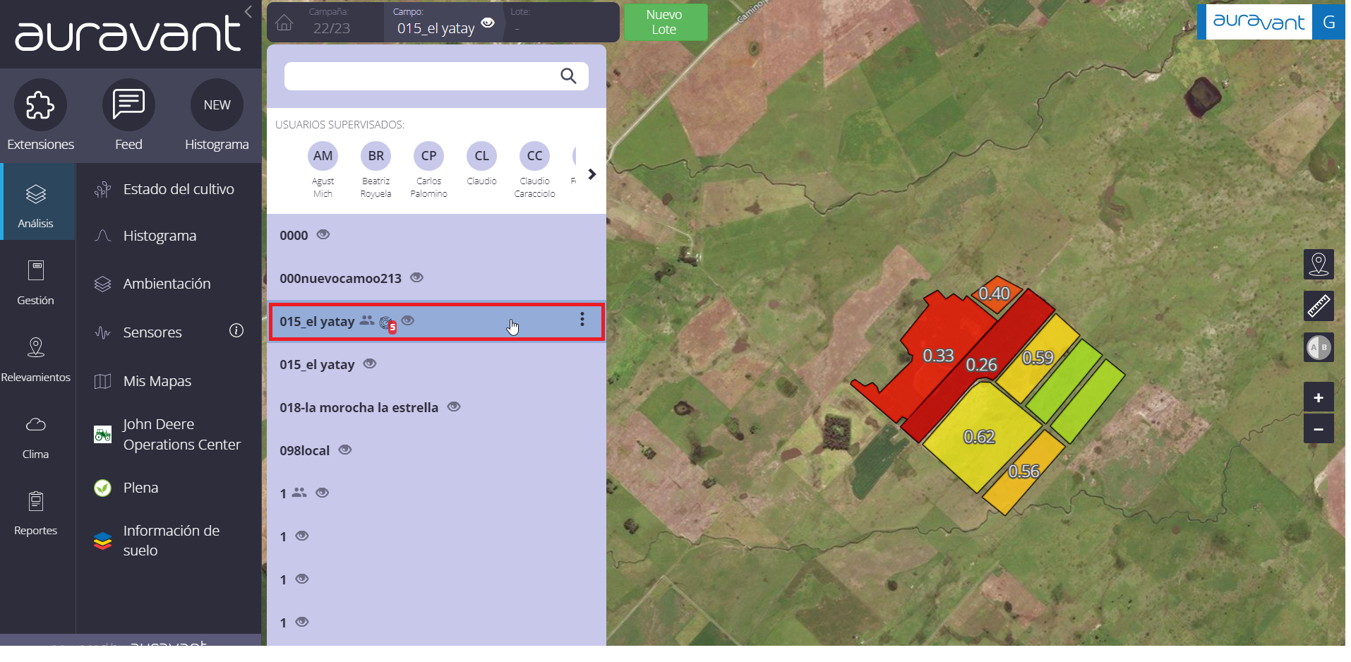Select the dark red lot labeled 0.26

[x=981, y=365]
